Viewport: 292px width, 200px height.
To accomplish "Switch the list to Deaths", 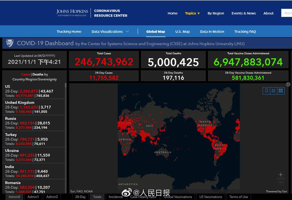I will tap(38, 74).
